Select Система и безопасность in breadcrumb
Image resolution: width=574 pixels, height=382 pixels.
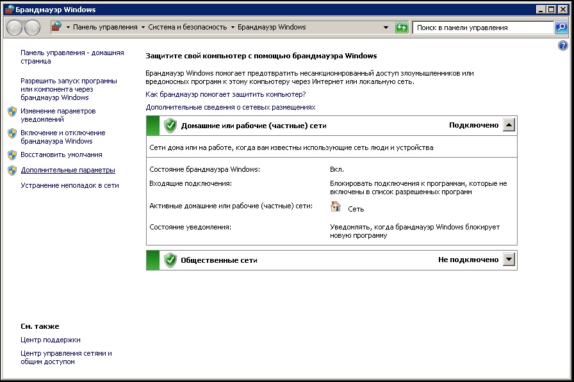pyautogui.click(x=188, y=27)
